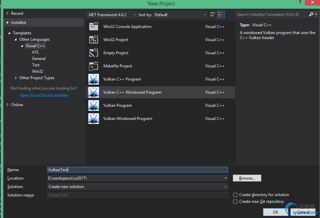Select the Win32 template category
The height and width of the screenshot is (218, 320).
(37, 71)
